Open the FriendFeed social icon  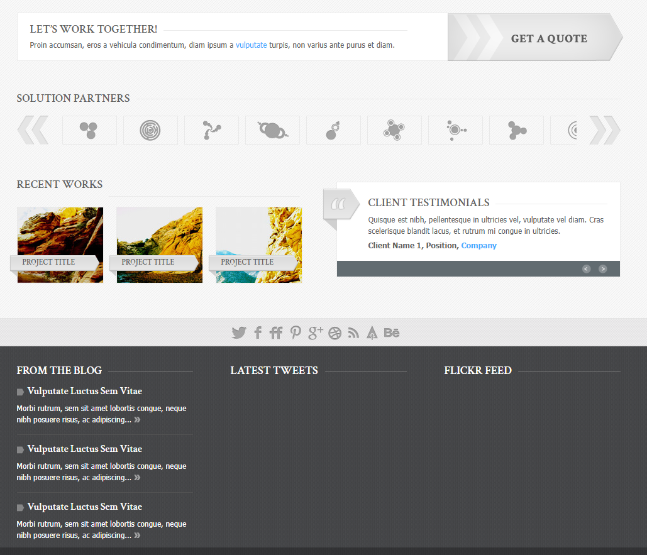[x=276, y=332]
